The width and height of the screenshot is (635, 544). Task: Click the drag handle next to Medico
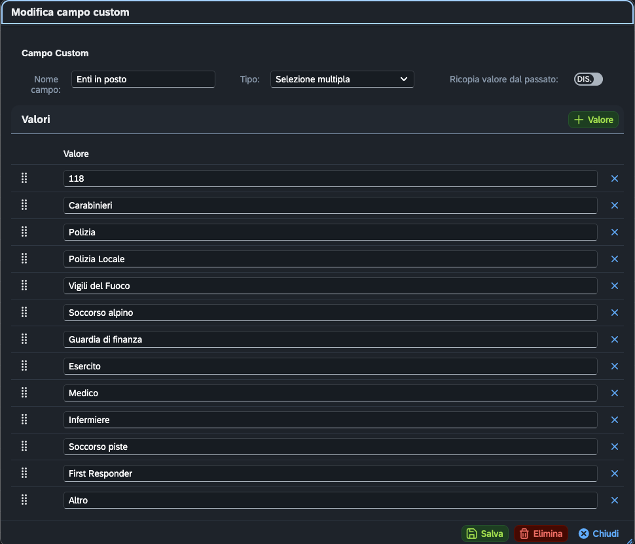24,392
